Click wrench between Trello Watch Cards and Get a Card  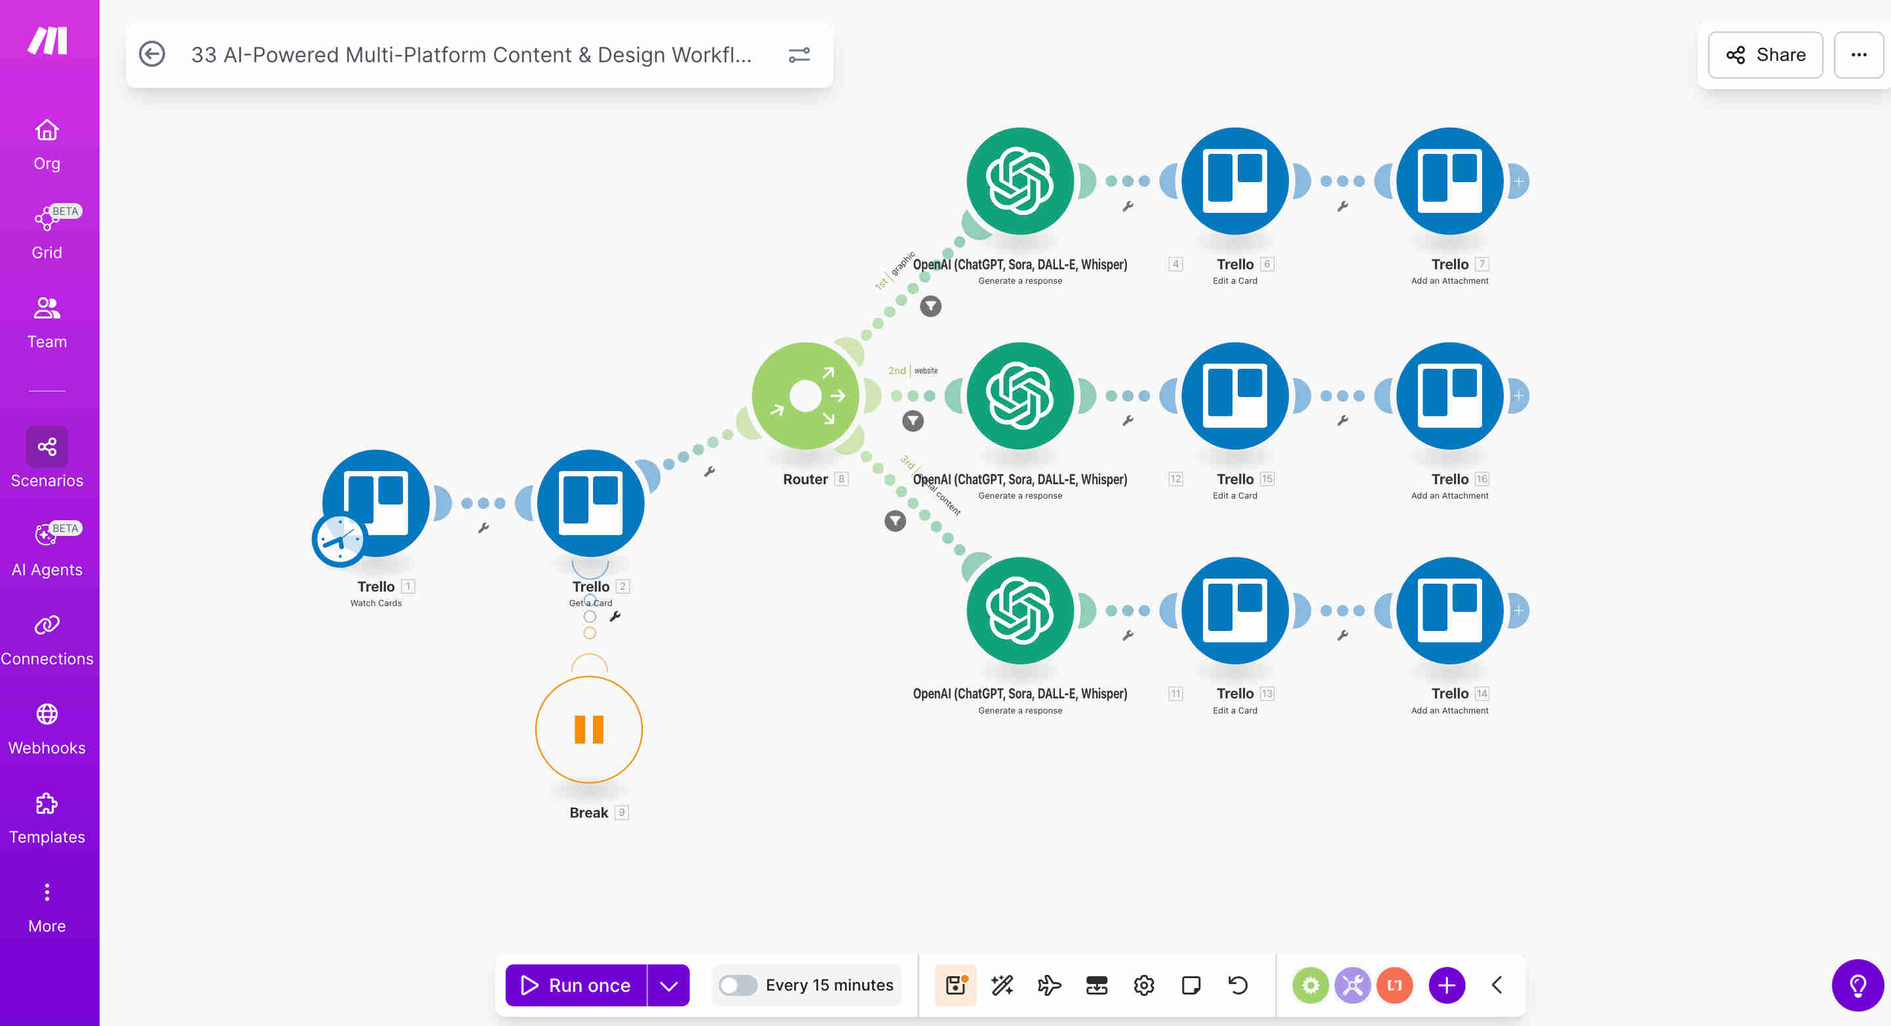[x=483, y=527]
